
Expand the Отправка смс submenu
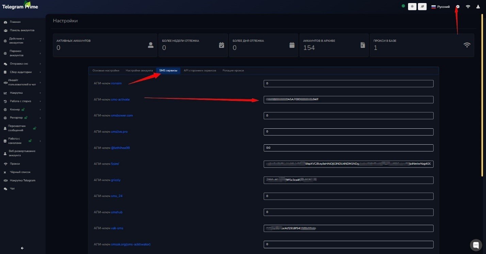22,64
